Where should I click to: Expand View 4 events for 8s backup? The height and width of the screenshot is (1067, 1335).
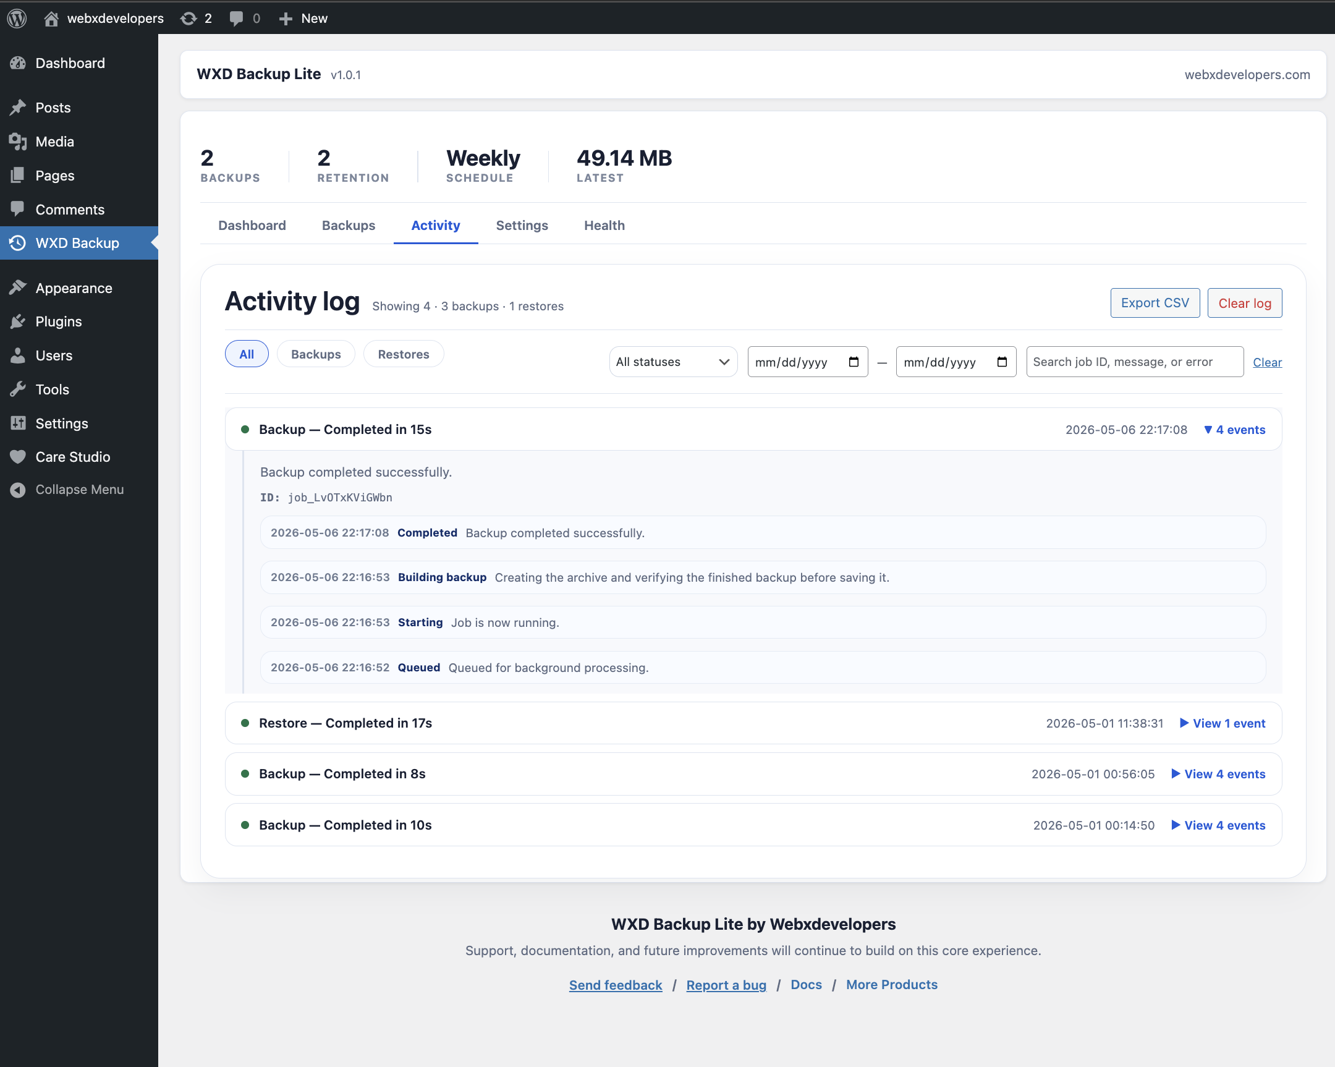click(1218, 774)
